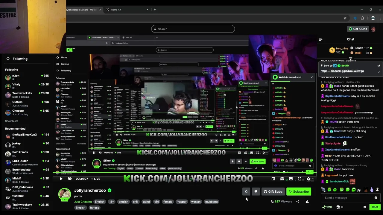Viewport: 383px width, 215px height.
Task: Click the Kick search bar
Action: click(193, 29)
